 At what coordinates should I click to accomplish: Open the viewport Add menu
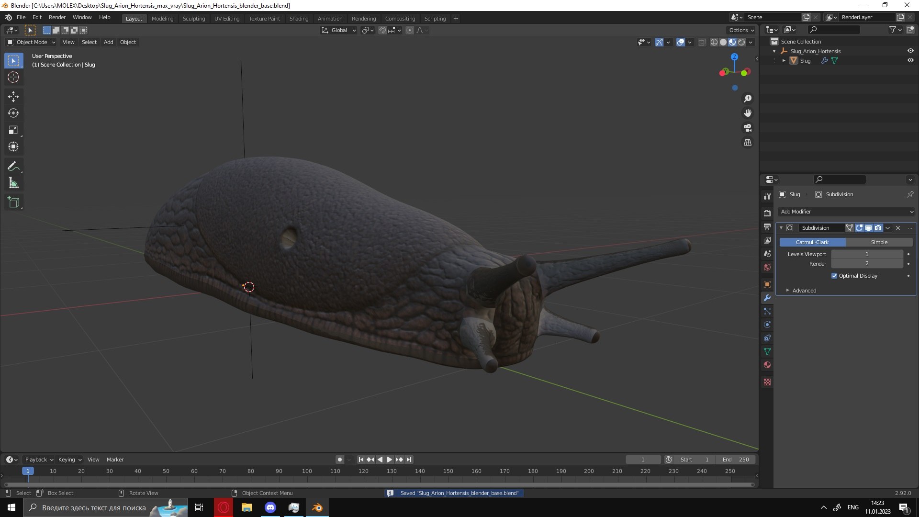[109, 42]
